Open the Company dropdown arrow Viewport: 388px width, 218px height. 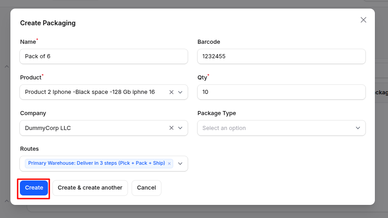[x=180, y=128]
